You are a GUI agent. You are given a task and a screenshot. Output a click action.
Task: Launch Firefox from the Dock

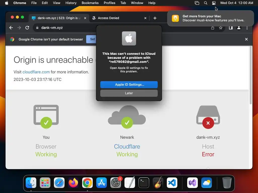pyautogui.click(x=73, y=183)
